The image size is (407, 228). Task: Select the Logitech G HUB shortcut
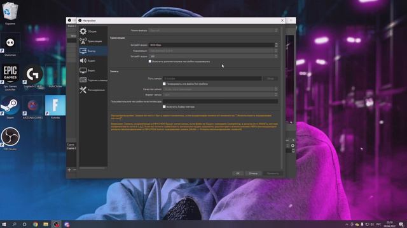click(x=32, y=77)
